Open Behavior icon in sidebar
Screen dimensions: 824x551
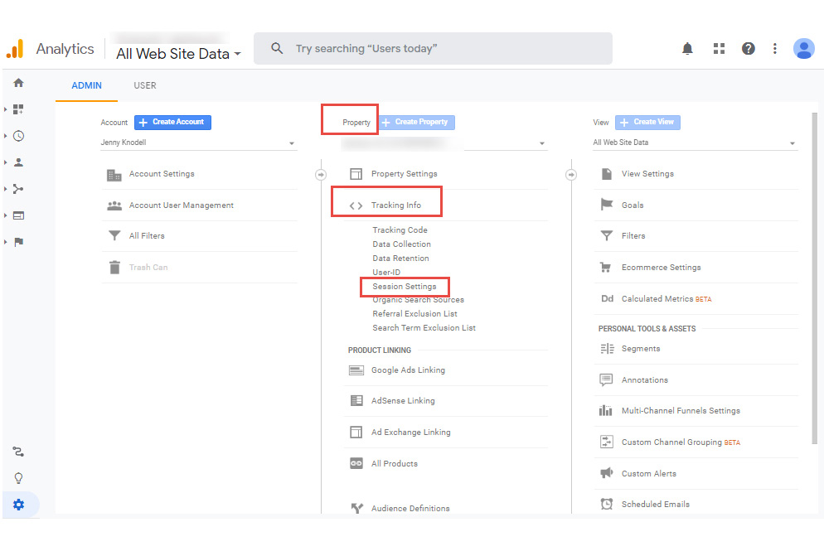click(x=18, y=215)
